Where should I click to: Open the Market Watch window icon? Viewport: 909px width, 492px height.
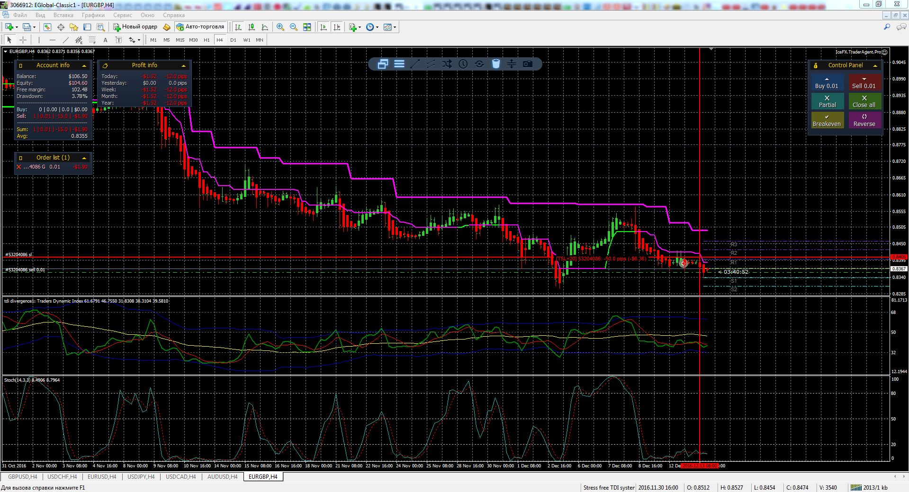[47, 27]
